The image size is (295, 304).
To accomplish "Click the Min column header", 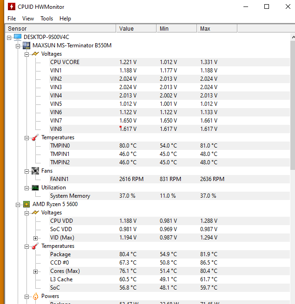I will [177, 28].
